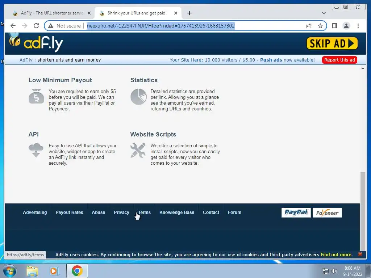The image size is (371, 278).
Task: Click the Chrome taskbar icon
Action: click(x=77, y=271)
